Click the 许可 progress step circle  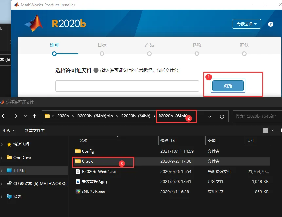pos(54,54)
